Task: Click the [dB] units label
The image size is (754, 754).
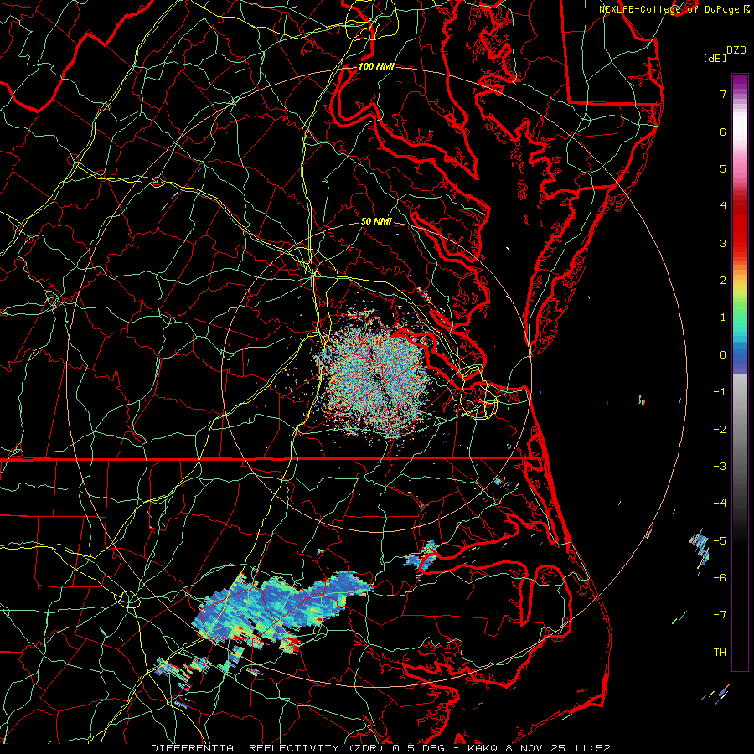Action: pos(715,58)
